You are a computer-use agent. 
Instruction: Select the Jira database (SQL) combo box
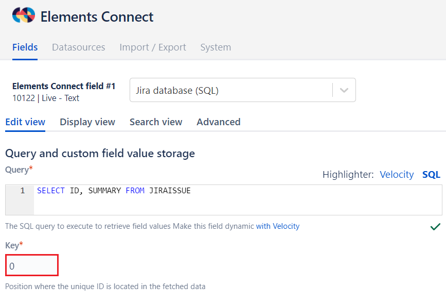coord(231,90)
